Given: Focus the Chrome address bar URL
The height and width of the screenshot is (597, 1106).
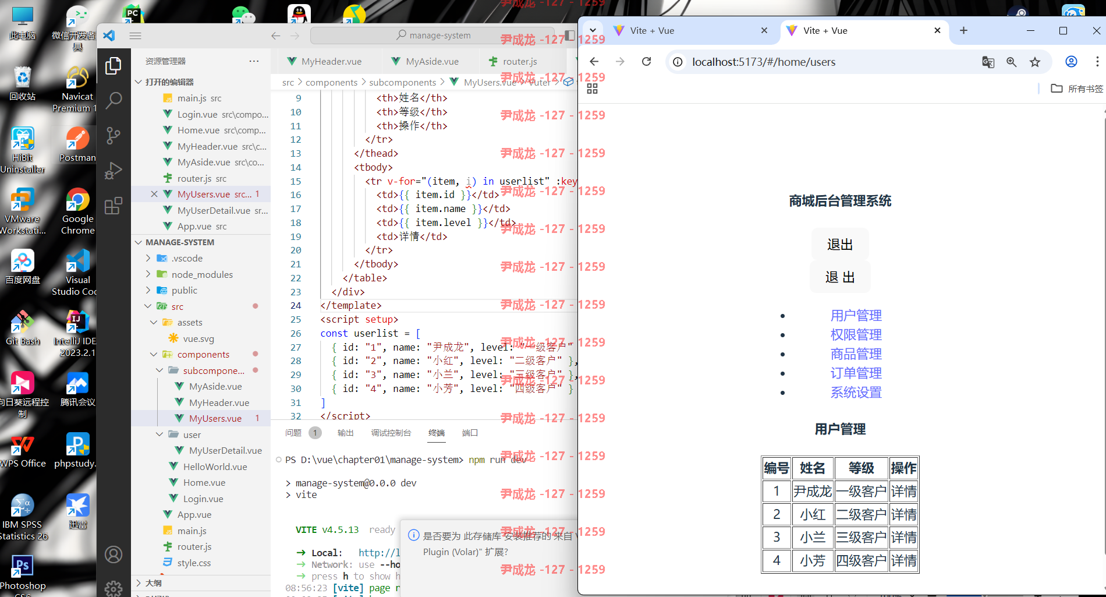Looking at the screenshot, I should click(x=764, y=62).
